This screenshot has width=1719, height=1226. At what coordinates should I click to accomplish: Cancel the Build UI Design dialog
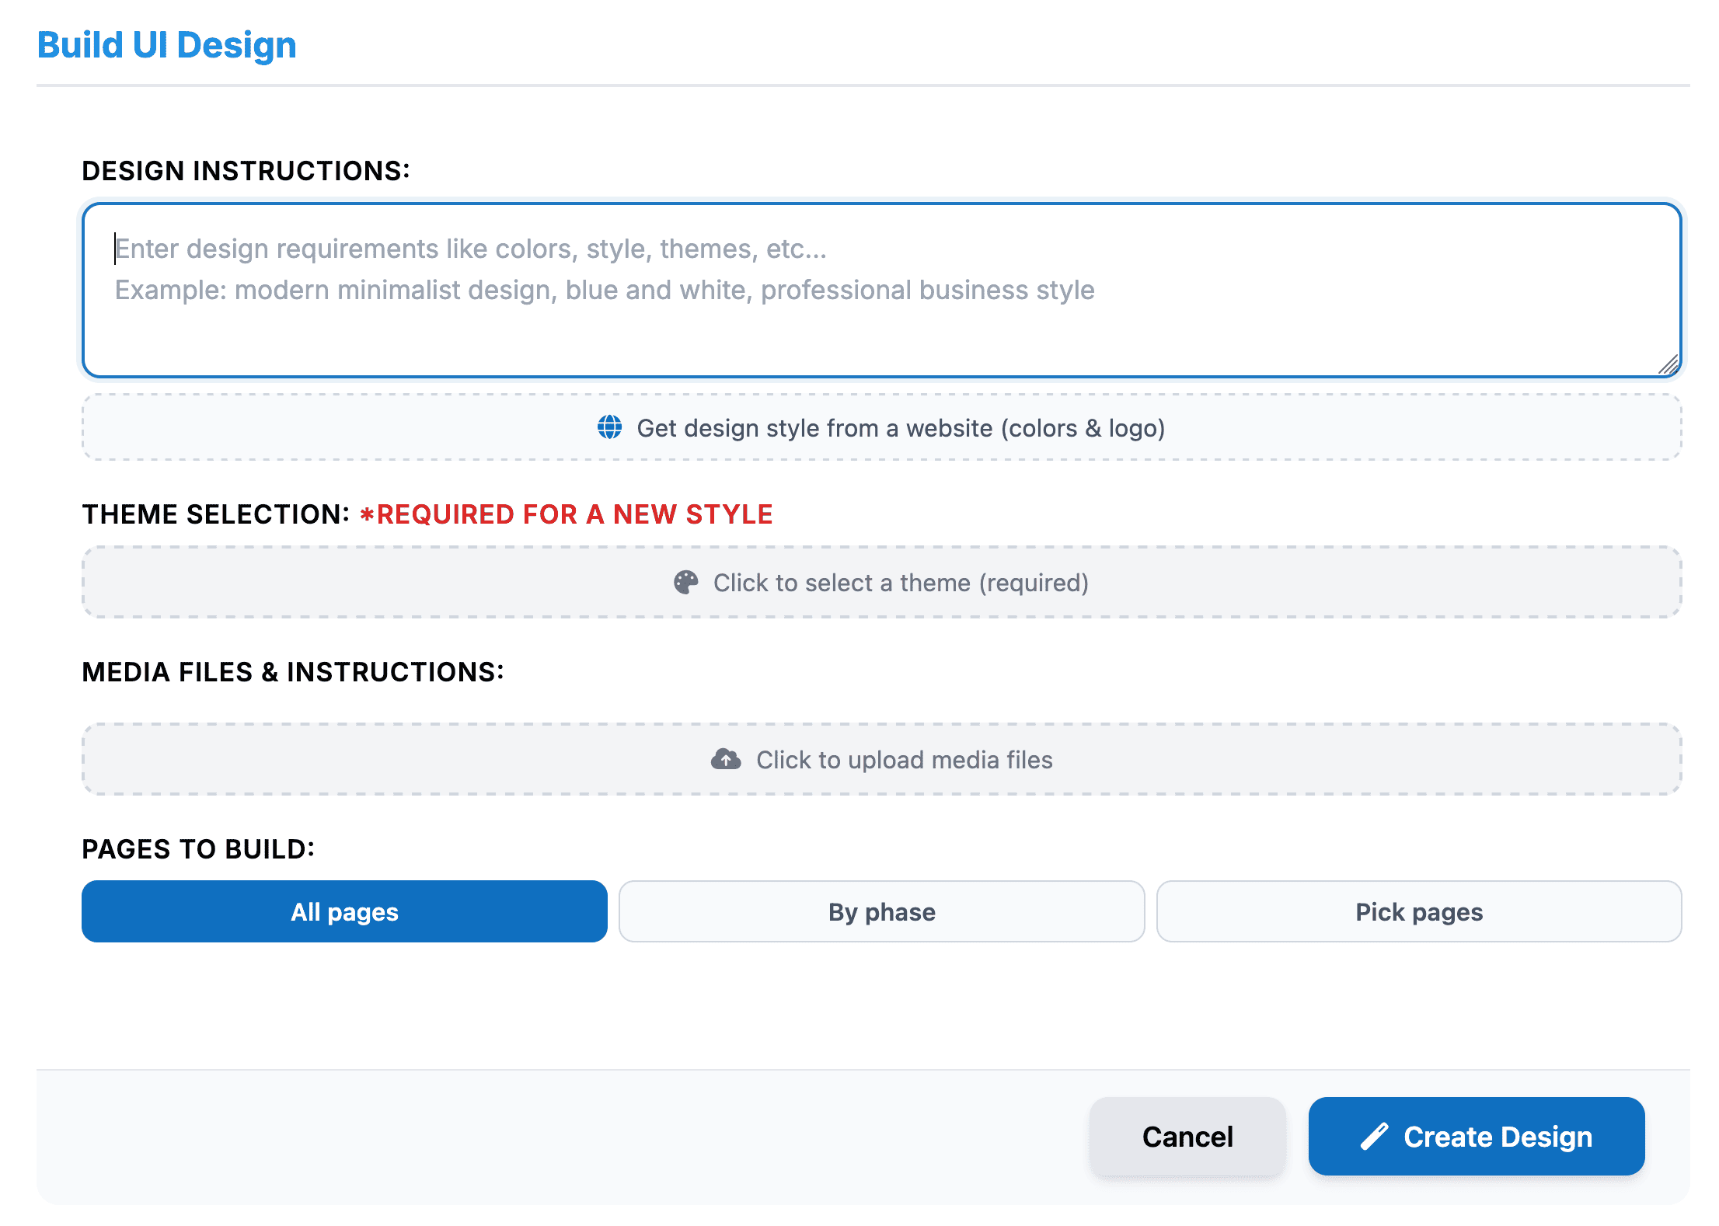1187,1137
